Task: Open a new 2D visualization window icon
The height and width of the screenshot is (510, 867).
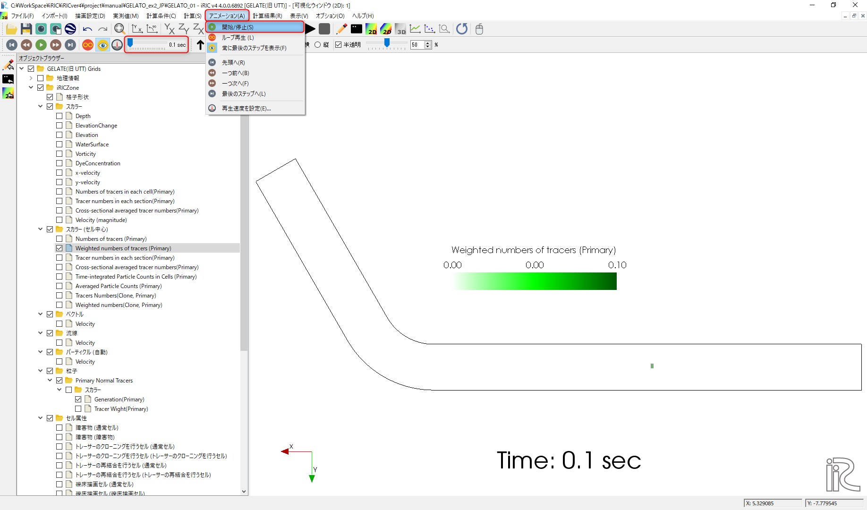Action: (371, 29)
